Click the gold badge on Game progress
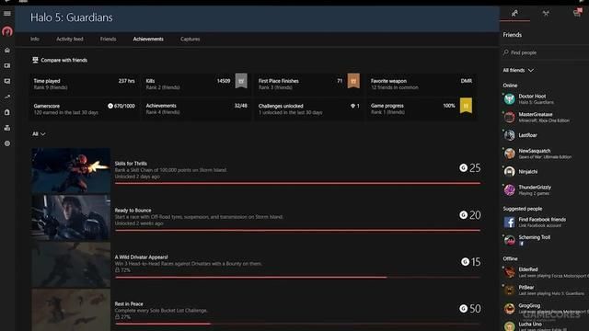 coord(466,107)
